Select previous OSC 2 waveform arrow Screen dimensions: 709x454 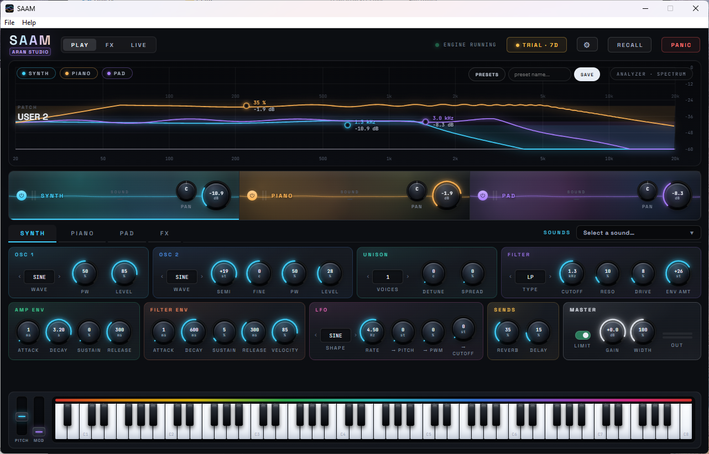tap(163, 277)
